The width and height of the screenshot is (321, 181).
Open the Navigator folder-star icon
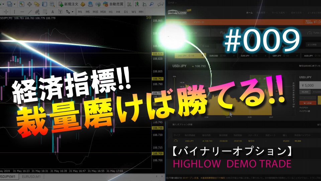tap(37, 4)
